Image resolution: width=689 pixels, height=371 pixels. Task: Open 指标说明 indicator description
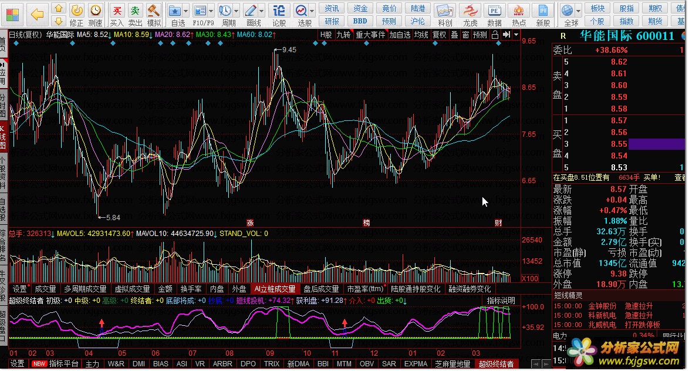[501, 301]
